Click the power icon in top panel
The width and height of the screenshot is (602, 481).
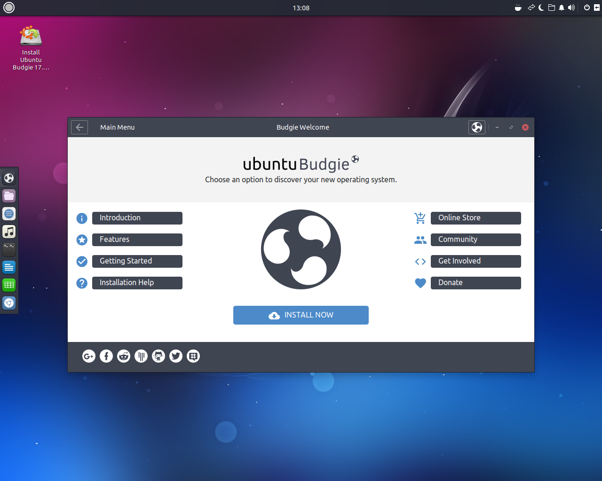[x=587, y=8]
